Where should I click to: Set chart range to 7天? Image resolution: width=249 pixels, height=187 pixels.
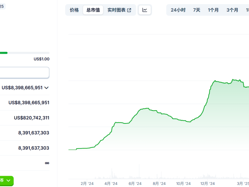coord(197,10)
